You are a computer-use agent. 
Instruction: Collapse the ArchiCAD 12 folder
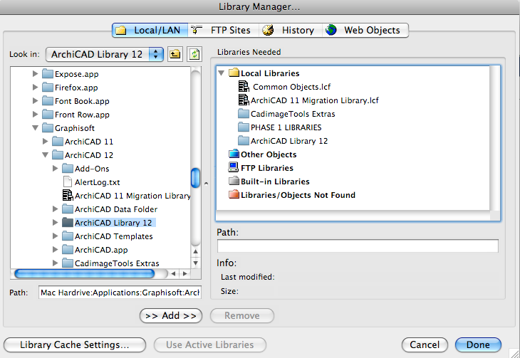(x=46, y=155)
